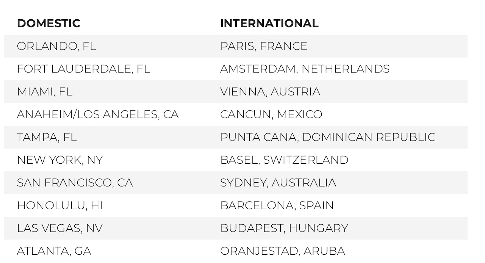This screenshot has width=485, height=263.
Task: Click Fort Lauderdale, FL in the table
Action: click(x=83, y=69)
